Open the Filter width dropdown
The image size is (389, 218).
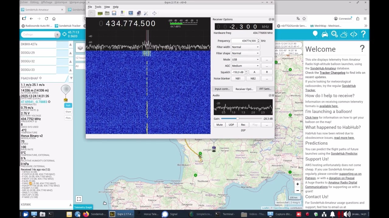[245, 47]
